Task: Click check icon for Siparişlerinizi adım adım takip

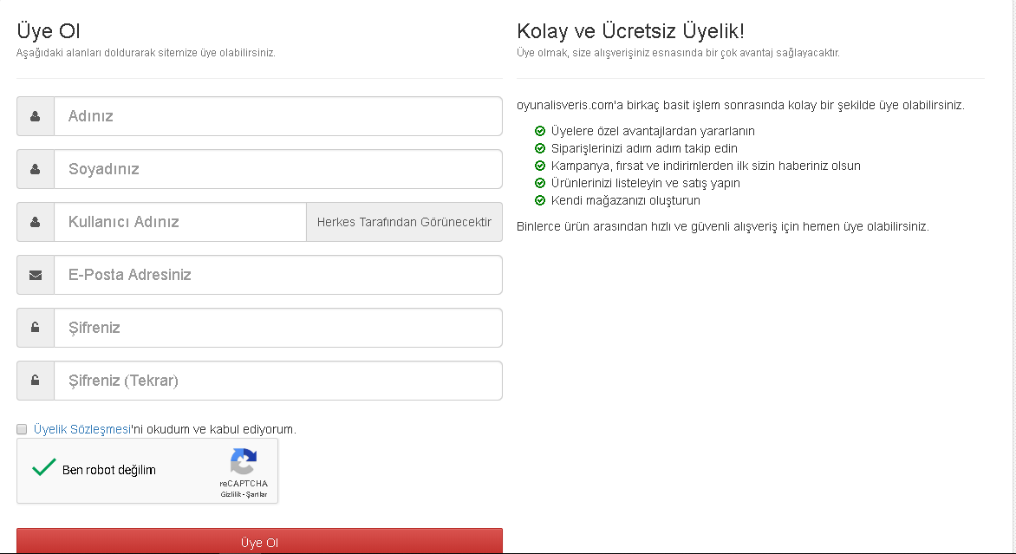Action: pos(540,148)
